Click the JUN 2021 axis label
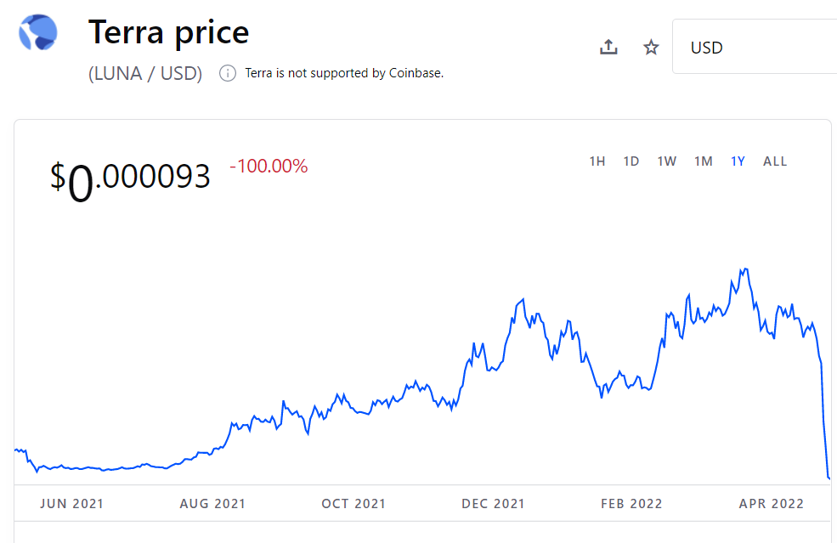 [71, 504]
